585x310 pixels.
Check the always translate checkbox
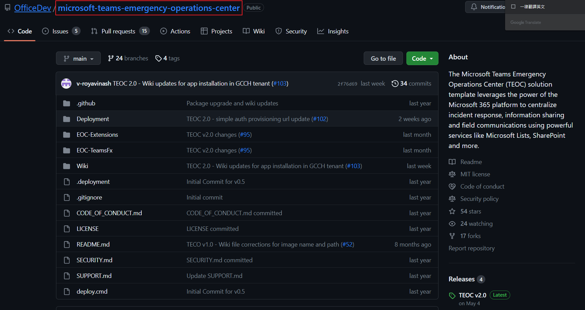[x=513, y=6]
